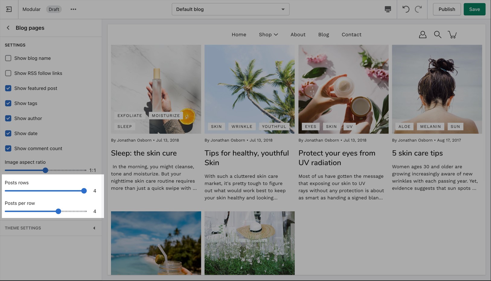Expand the Shop menu in preview
Screen dimensions: 491x281
point(268,35)
